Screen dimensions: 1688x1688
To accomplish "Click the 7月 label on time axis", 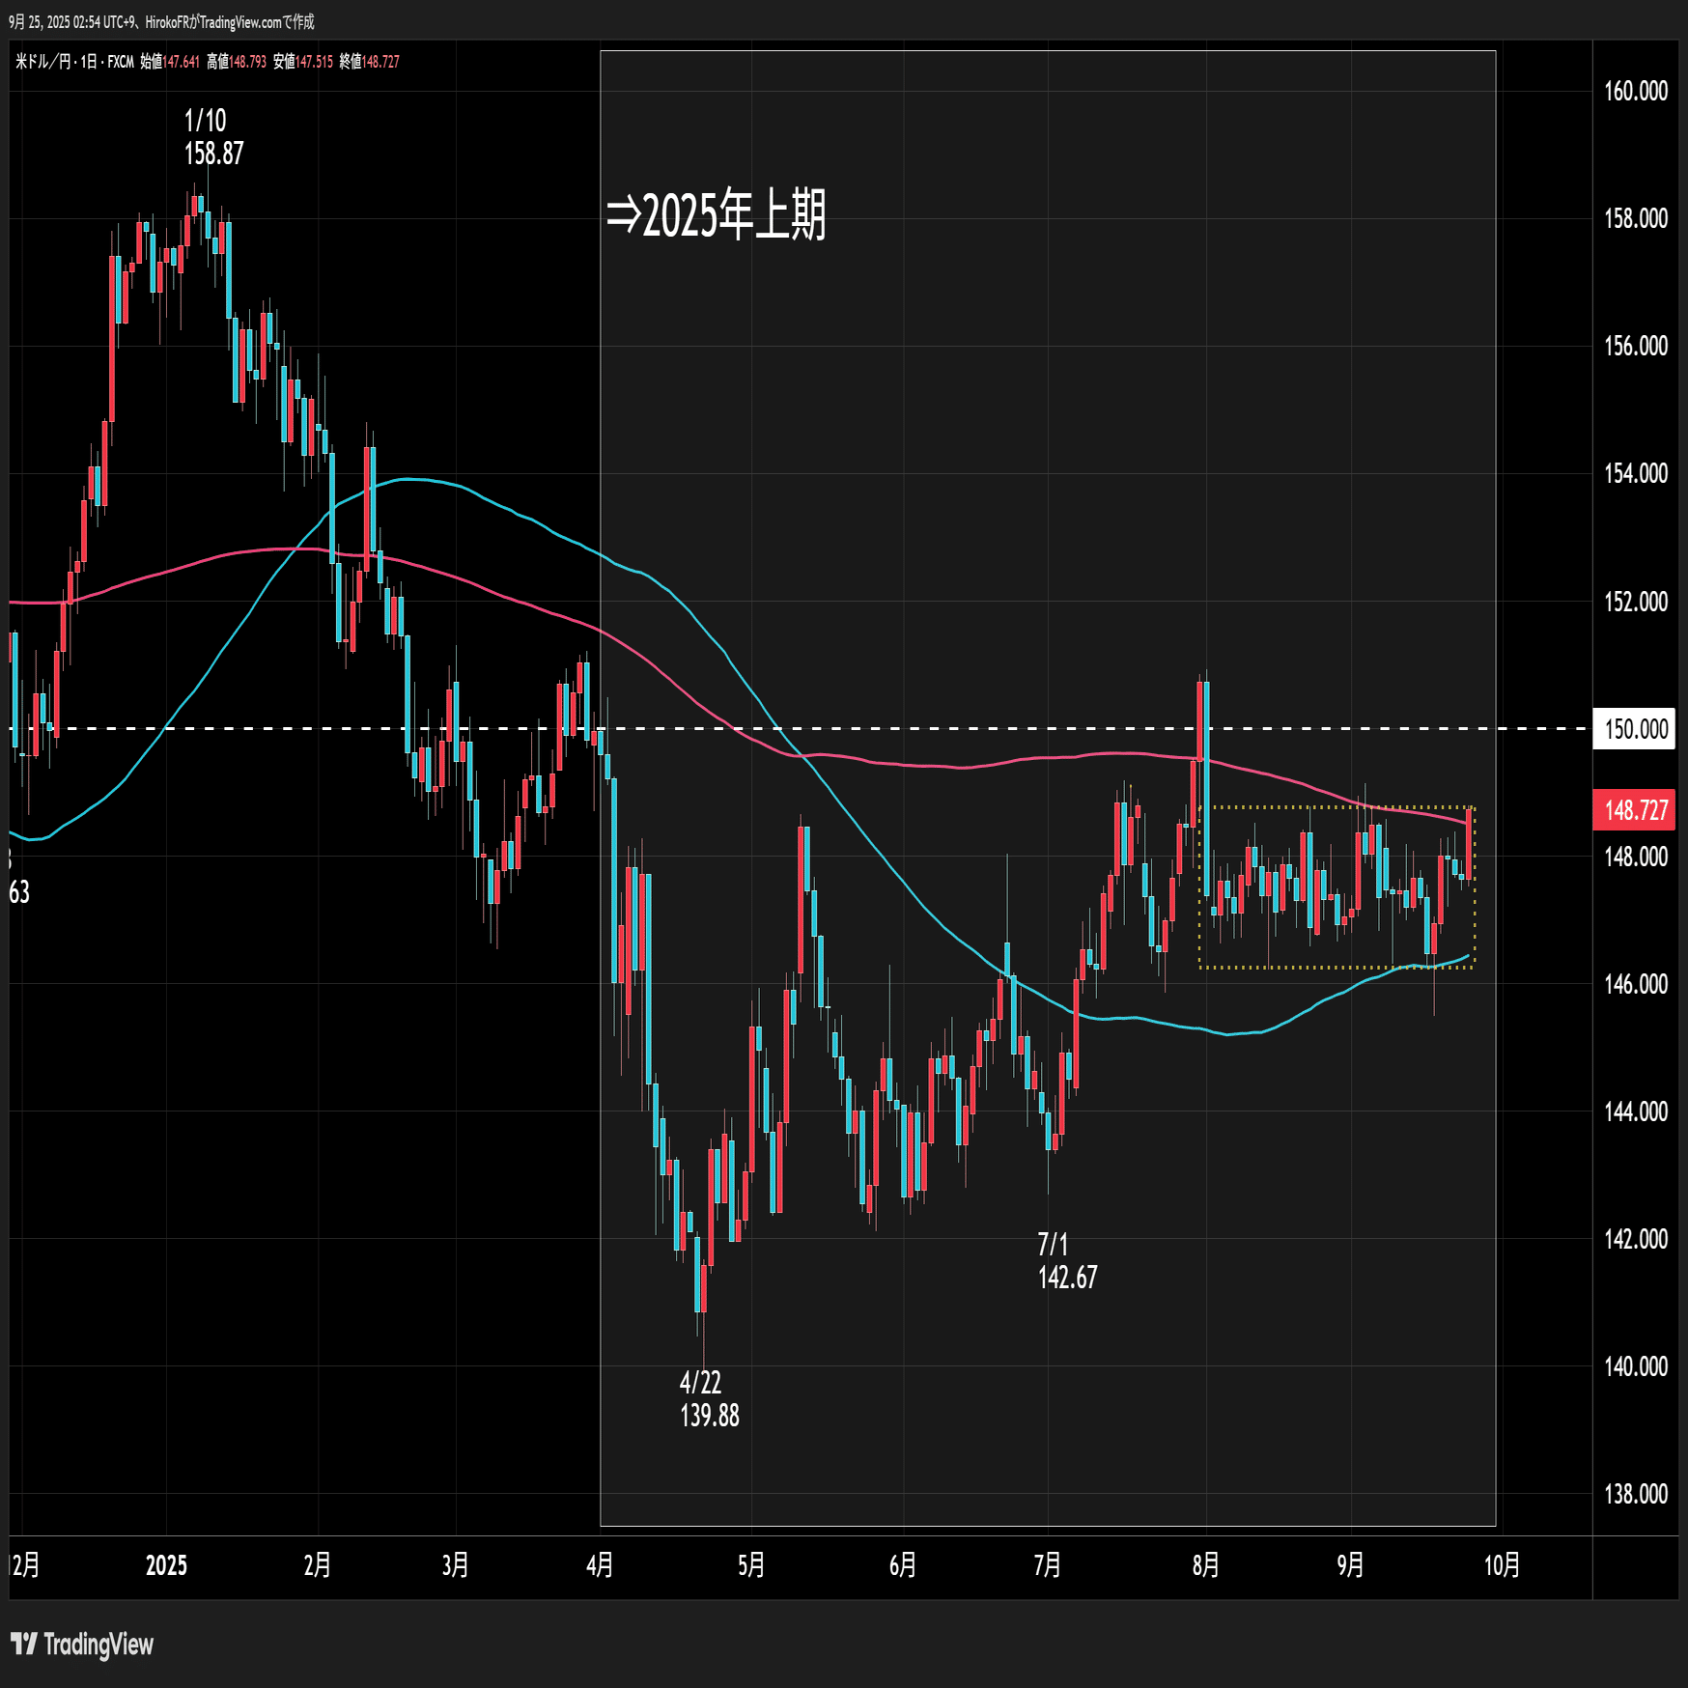I will point(1048,1565).
